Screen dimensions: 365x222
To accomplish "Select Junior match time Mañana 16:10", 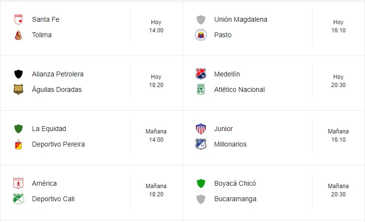I will [x=338, y=136].
